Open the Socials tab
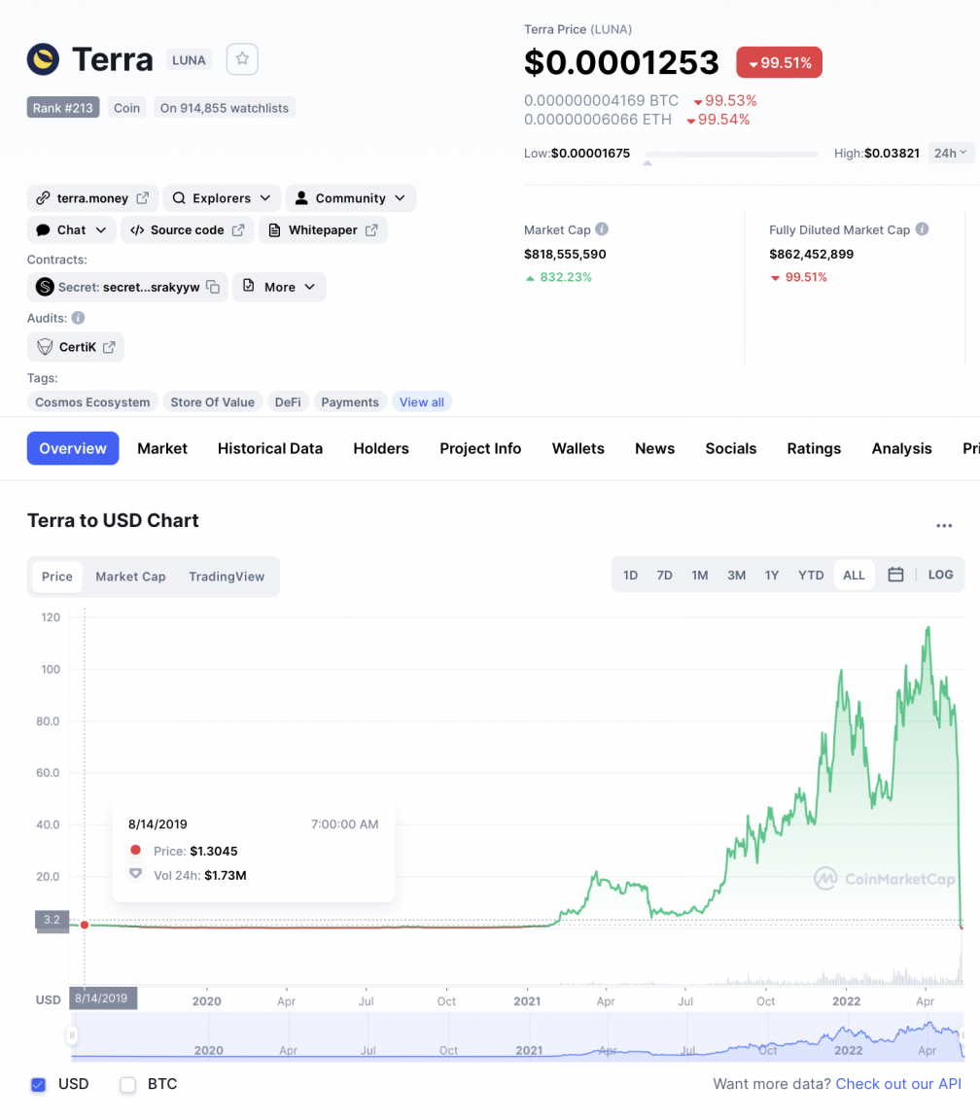 coord(731,448)
